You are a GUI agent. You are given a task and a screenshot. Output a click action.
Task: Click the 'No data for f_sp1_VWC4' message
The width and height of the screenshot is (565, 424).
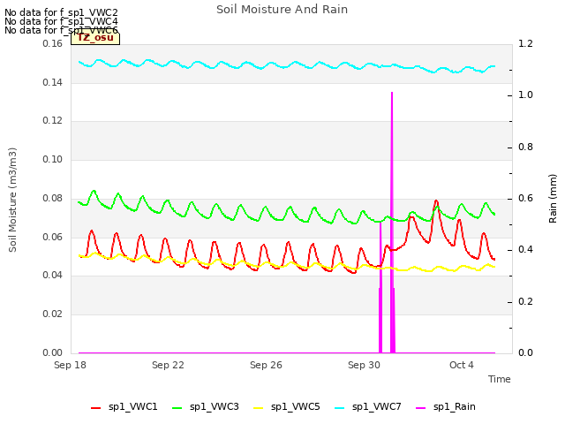click(x=61, y=21)
